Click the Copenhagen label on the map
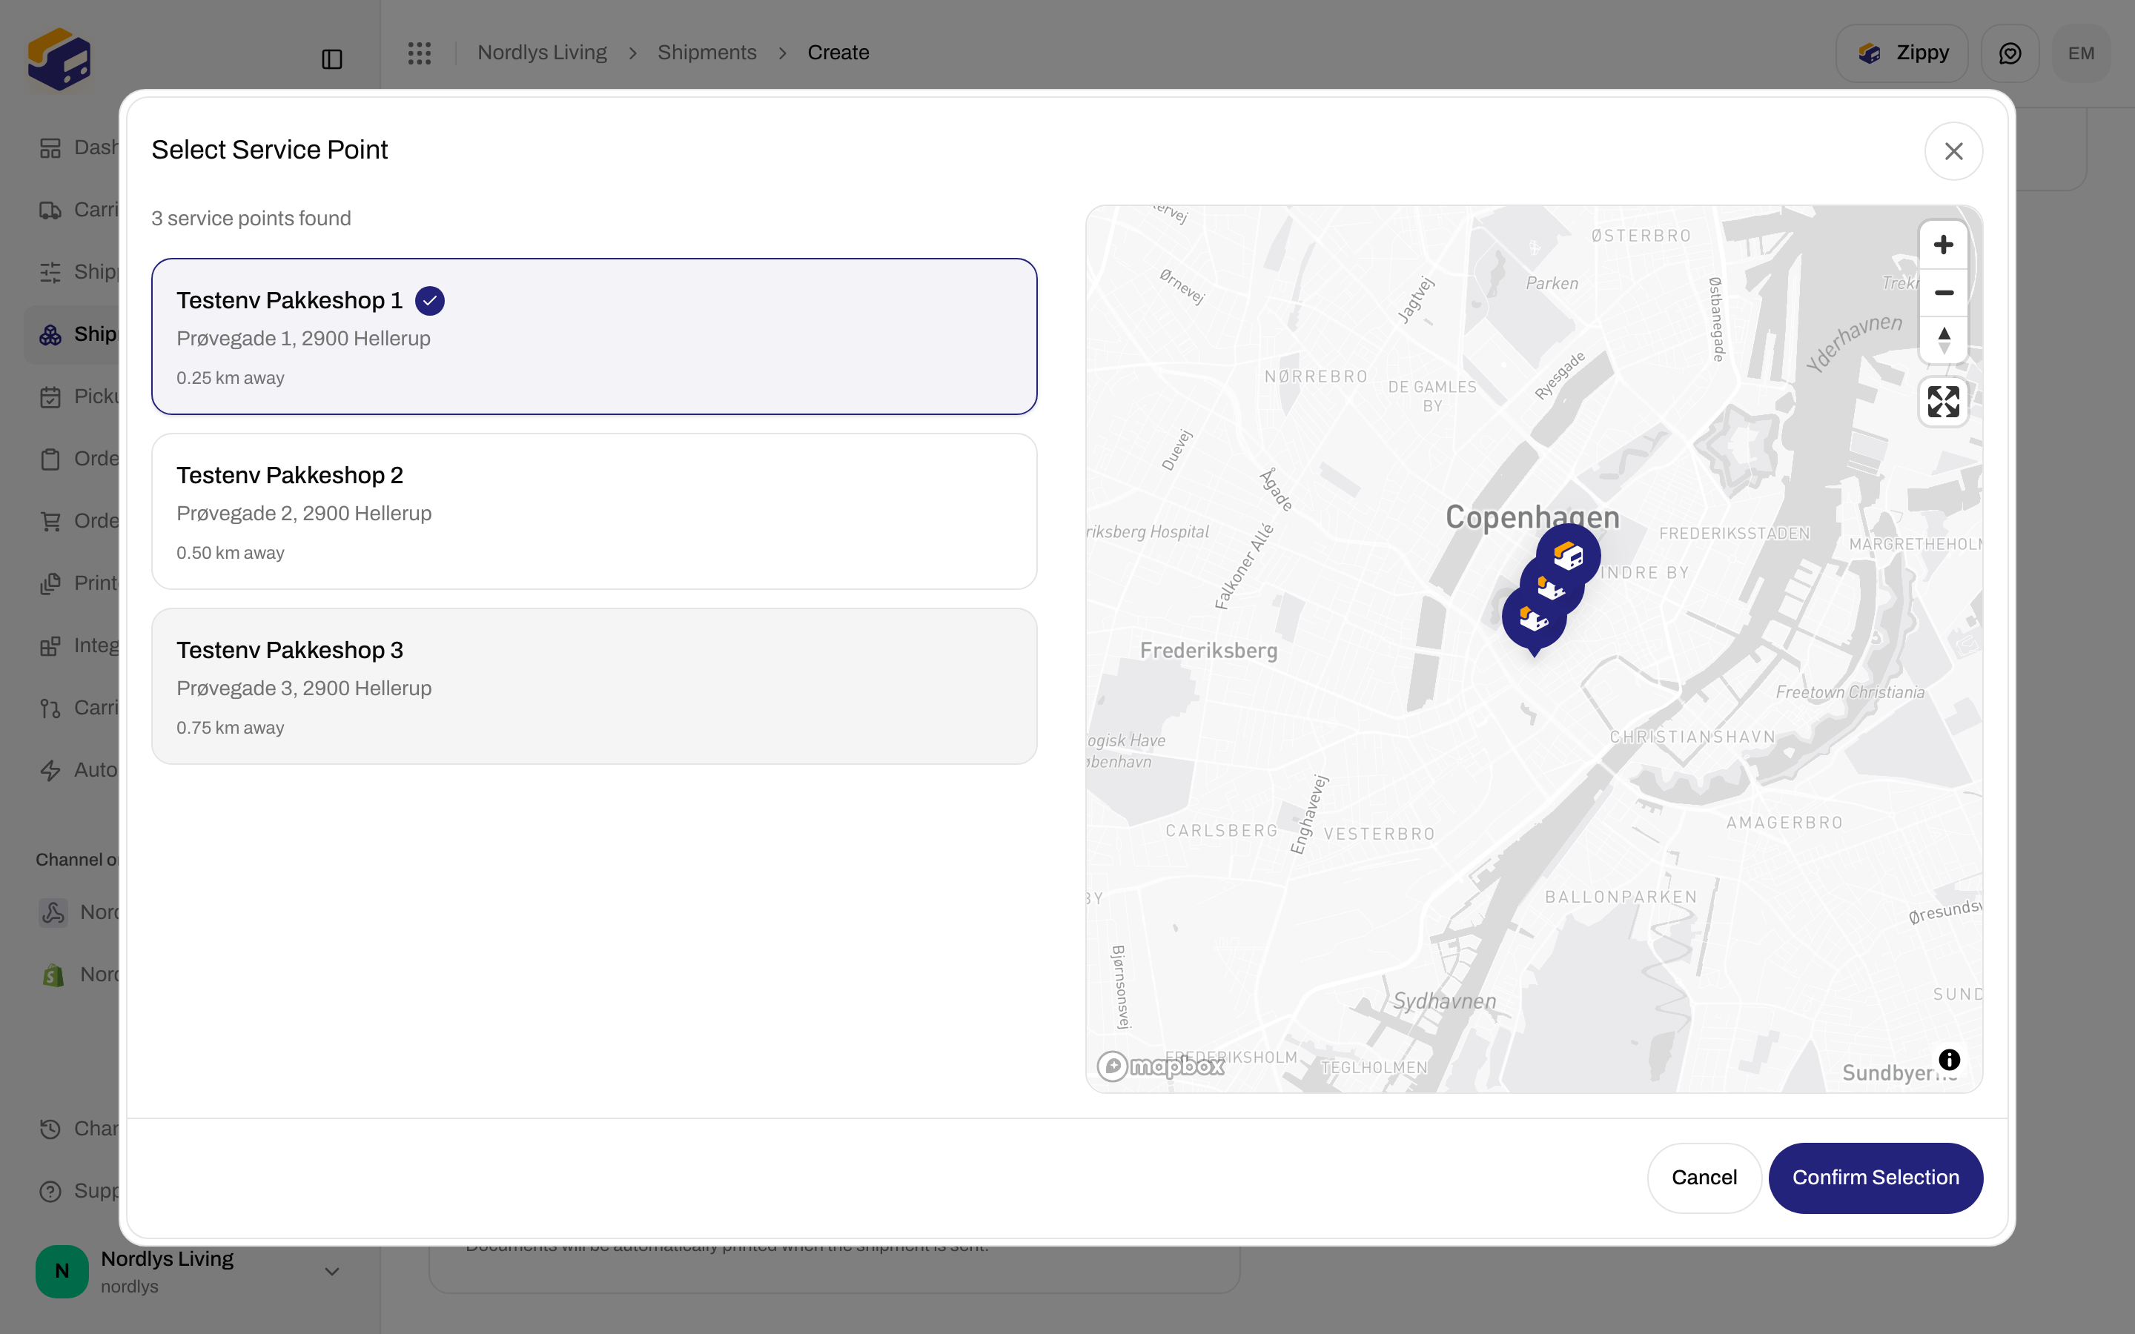This screenshot has width=2135, height=1334. (1532, 517)
